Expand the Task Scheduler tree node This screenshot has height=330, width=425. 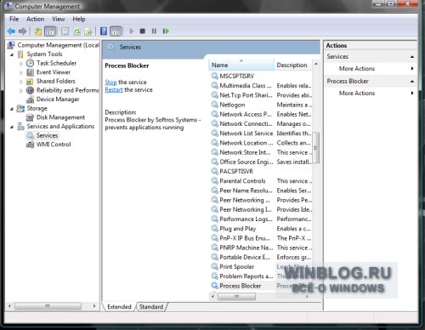click(21, 64)
